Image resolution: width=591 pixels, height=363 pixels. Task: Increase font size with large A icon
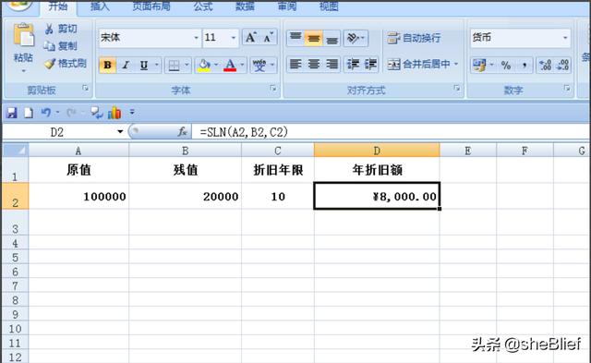point(250,38)
